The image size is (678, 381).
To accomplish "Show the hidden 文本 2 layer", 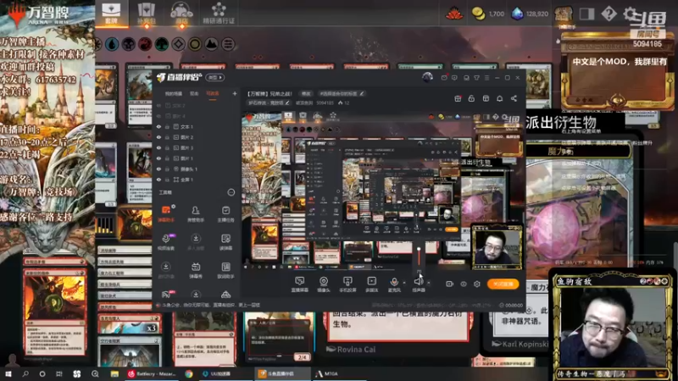I will (x=158, y=105).
